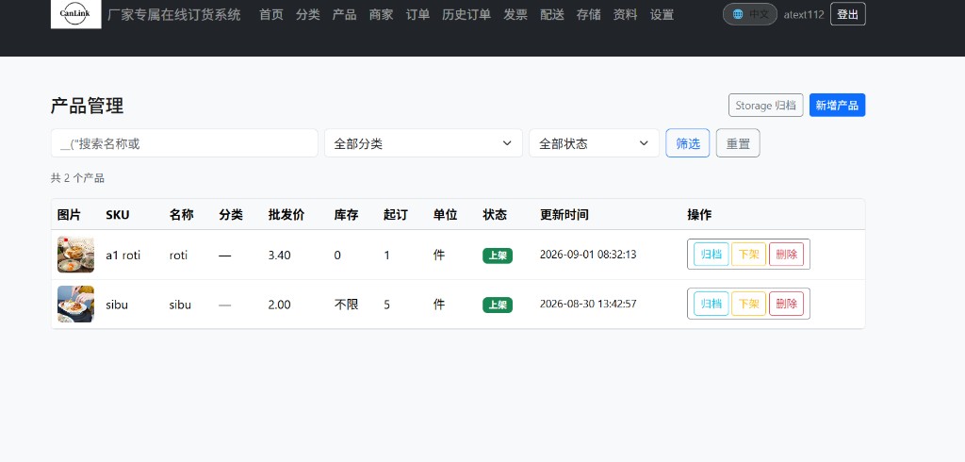Screen dimensions: 965x462
Task: Go to 商家 page
Action: click(x=381, y=15)
